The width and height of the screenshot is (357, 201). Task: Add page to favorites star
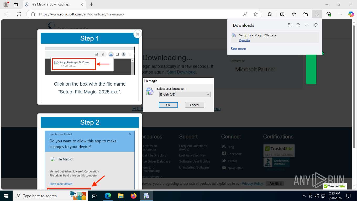tap(256, 14)
